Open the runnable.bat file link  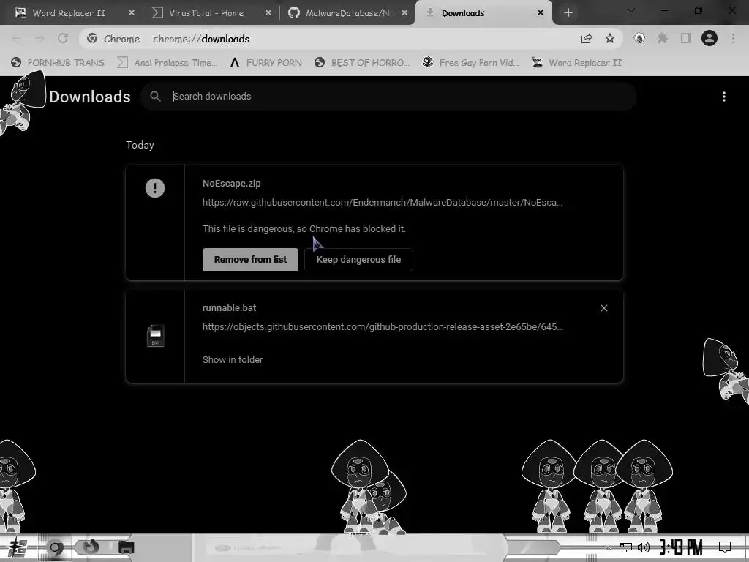[x=229, y=308]
